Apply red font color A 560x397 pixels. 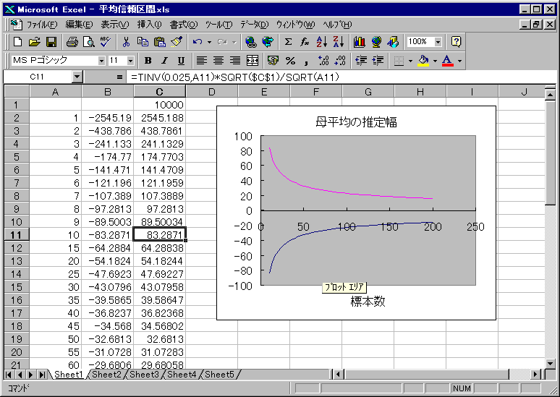[448, 61]
